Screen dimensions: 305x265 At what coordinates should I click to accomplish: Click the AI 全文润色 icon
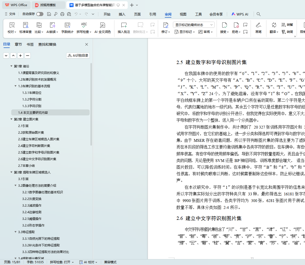[102, 25]
